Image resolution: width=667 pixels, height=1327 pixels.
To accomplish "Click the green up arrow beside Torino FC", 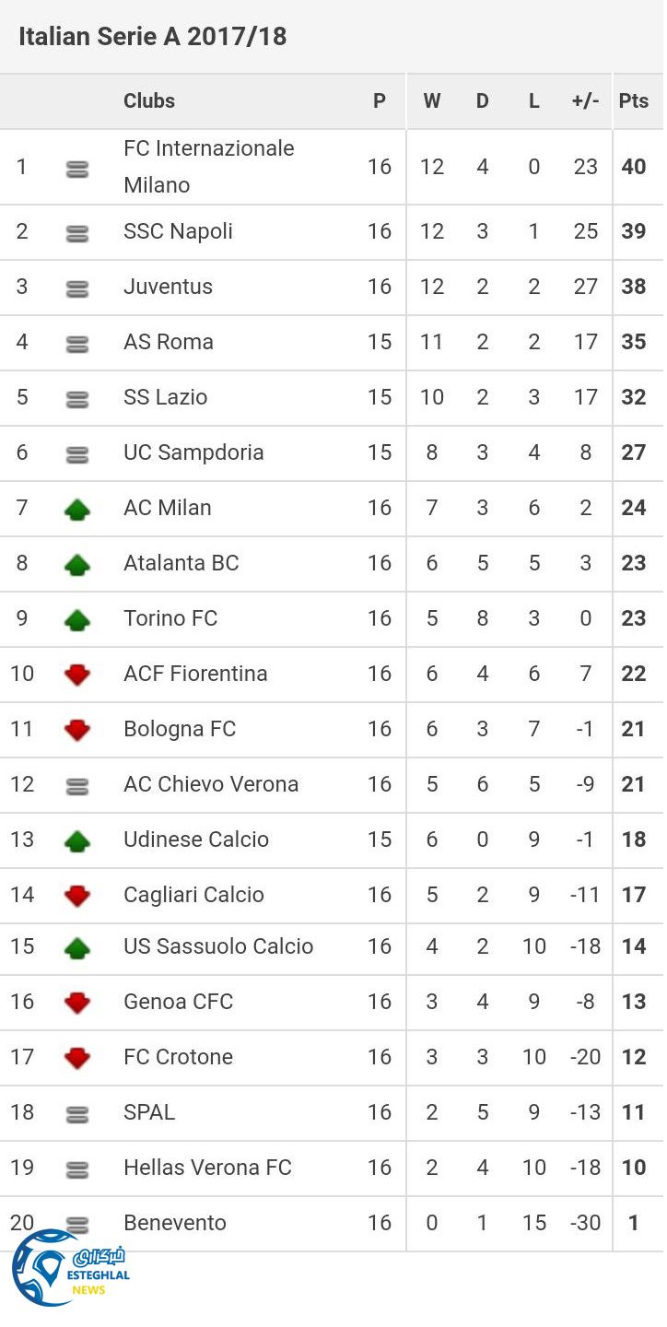I will click(77, 619).
